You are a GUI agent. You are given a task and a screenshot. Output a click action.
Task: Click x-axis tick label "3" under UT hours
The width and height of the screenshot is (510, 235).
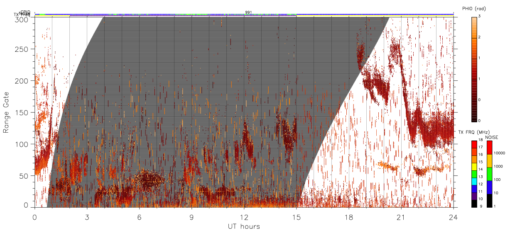(87, 217)
